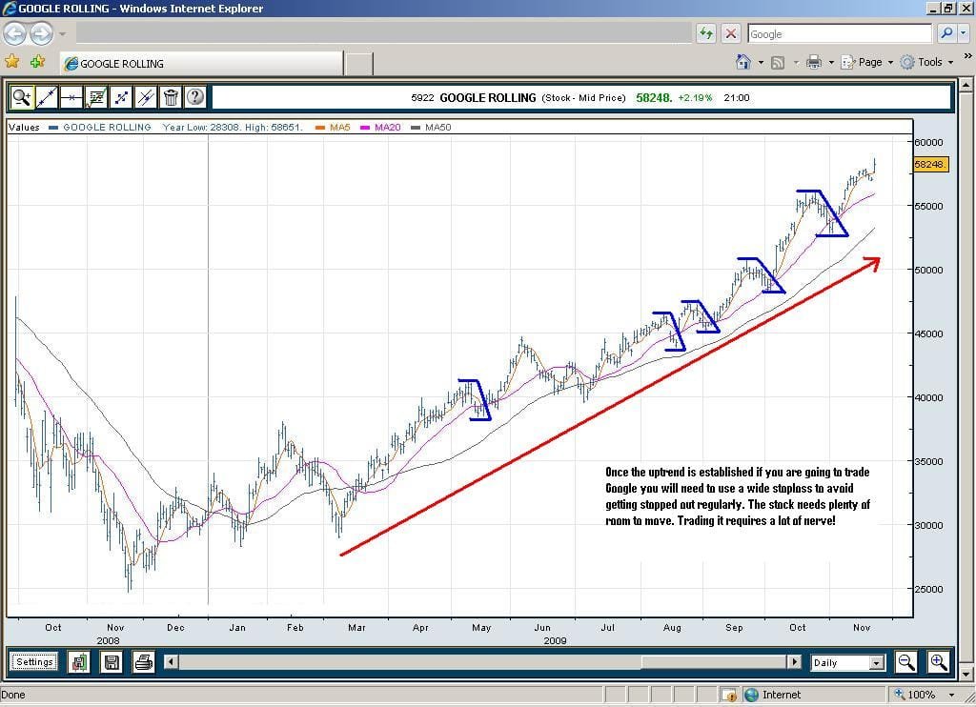The width and height of the screenshot is (976, 707).
Task: Select the parallel channel lines tool
Action: 146,97
